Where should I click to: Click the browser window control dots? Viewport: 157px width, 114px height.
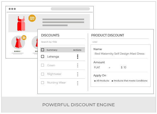12,9
